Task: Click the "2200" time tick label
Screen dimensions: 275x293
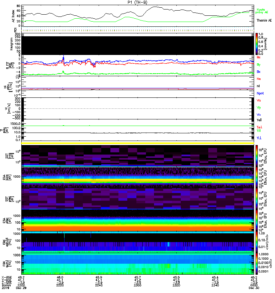Action: pyautogui.click(x=21, y=285)
